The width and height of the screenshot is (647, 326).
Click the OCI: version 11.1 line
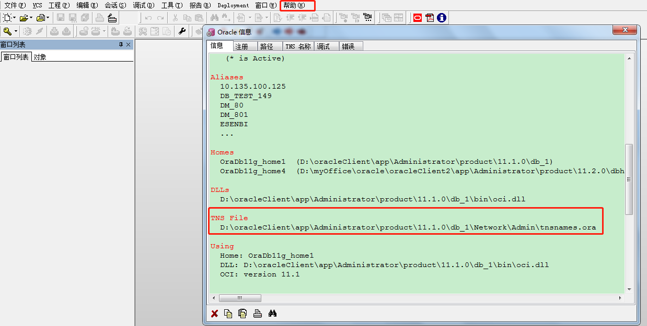click(260, 274)
